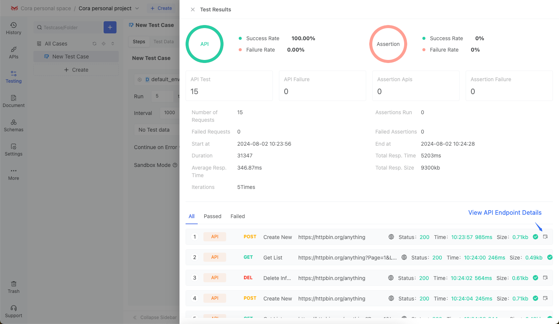
Task: Click the green success check on row 2
Action: [x=550, y=257]
